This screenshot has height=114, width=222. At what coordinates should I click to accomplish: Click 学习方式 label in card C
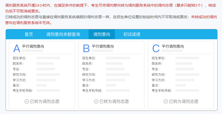tap(159, 80)
